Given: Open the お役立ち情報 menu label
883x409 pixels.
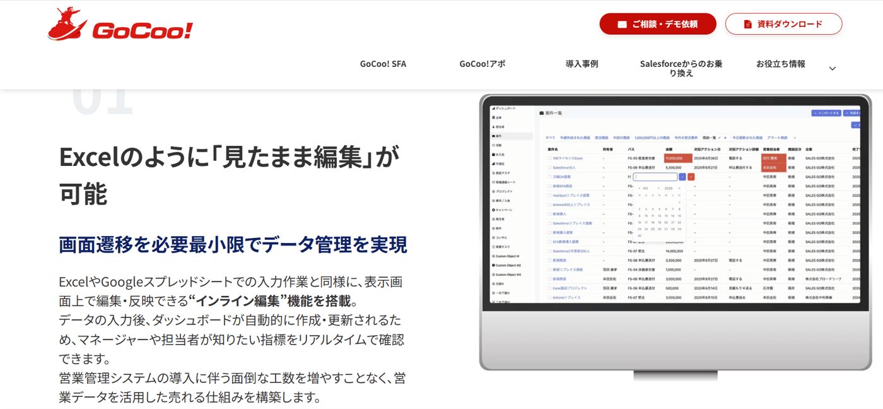Looking at the screenshot, I should 781,64.
